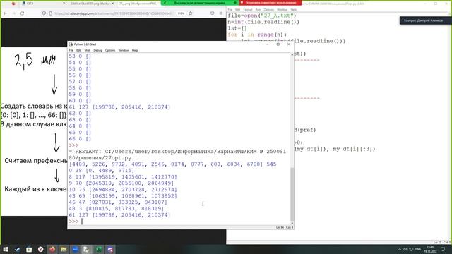Click the green screen-sharing status banner
This screenshot has height=254, width=452.
click(x=199, y=3)
